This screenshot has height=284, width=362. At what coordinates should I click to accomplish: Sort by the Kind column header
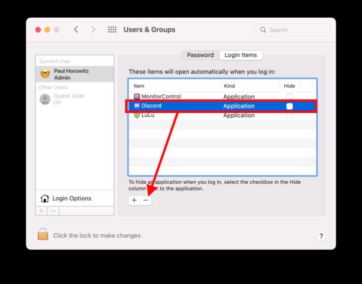click(229, 86)
